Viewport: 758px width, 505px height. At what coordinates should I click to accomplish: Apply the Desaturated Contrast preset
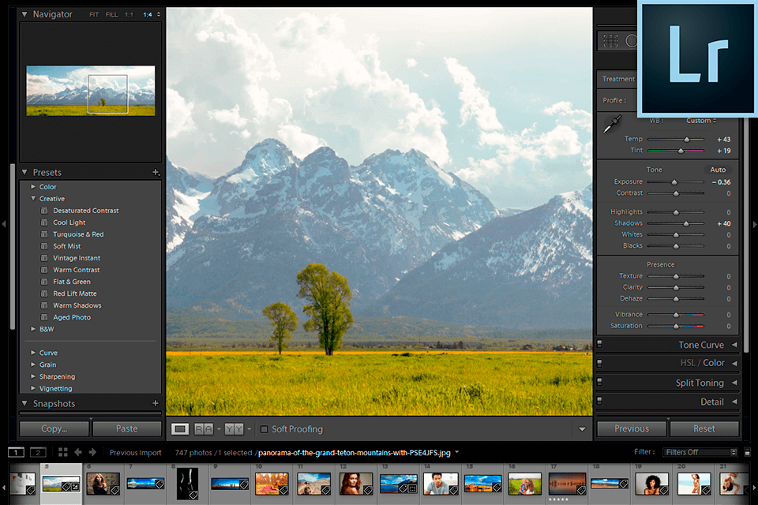tap(85, 211)
